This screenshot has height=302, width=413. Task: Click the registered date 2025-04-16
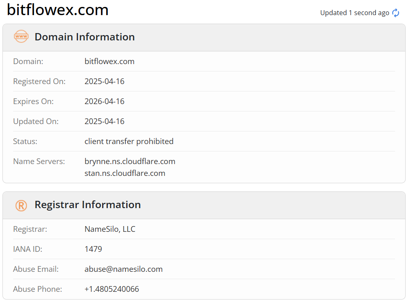[104, 81]
